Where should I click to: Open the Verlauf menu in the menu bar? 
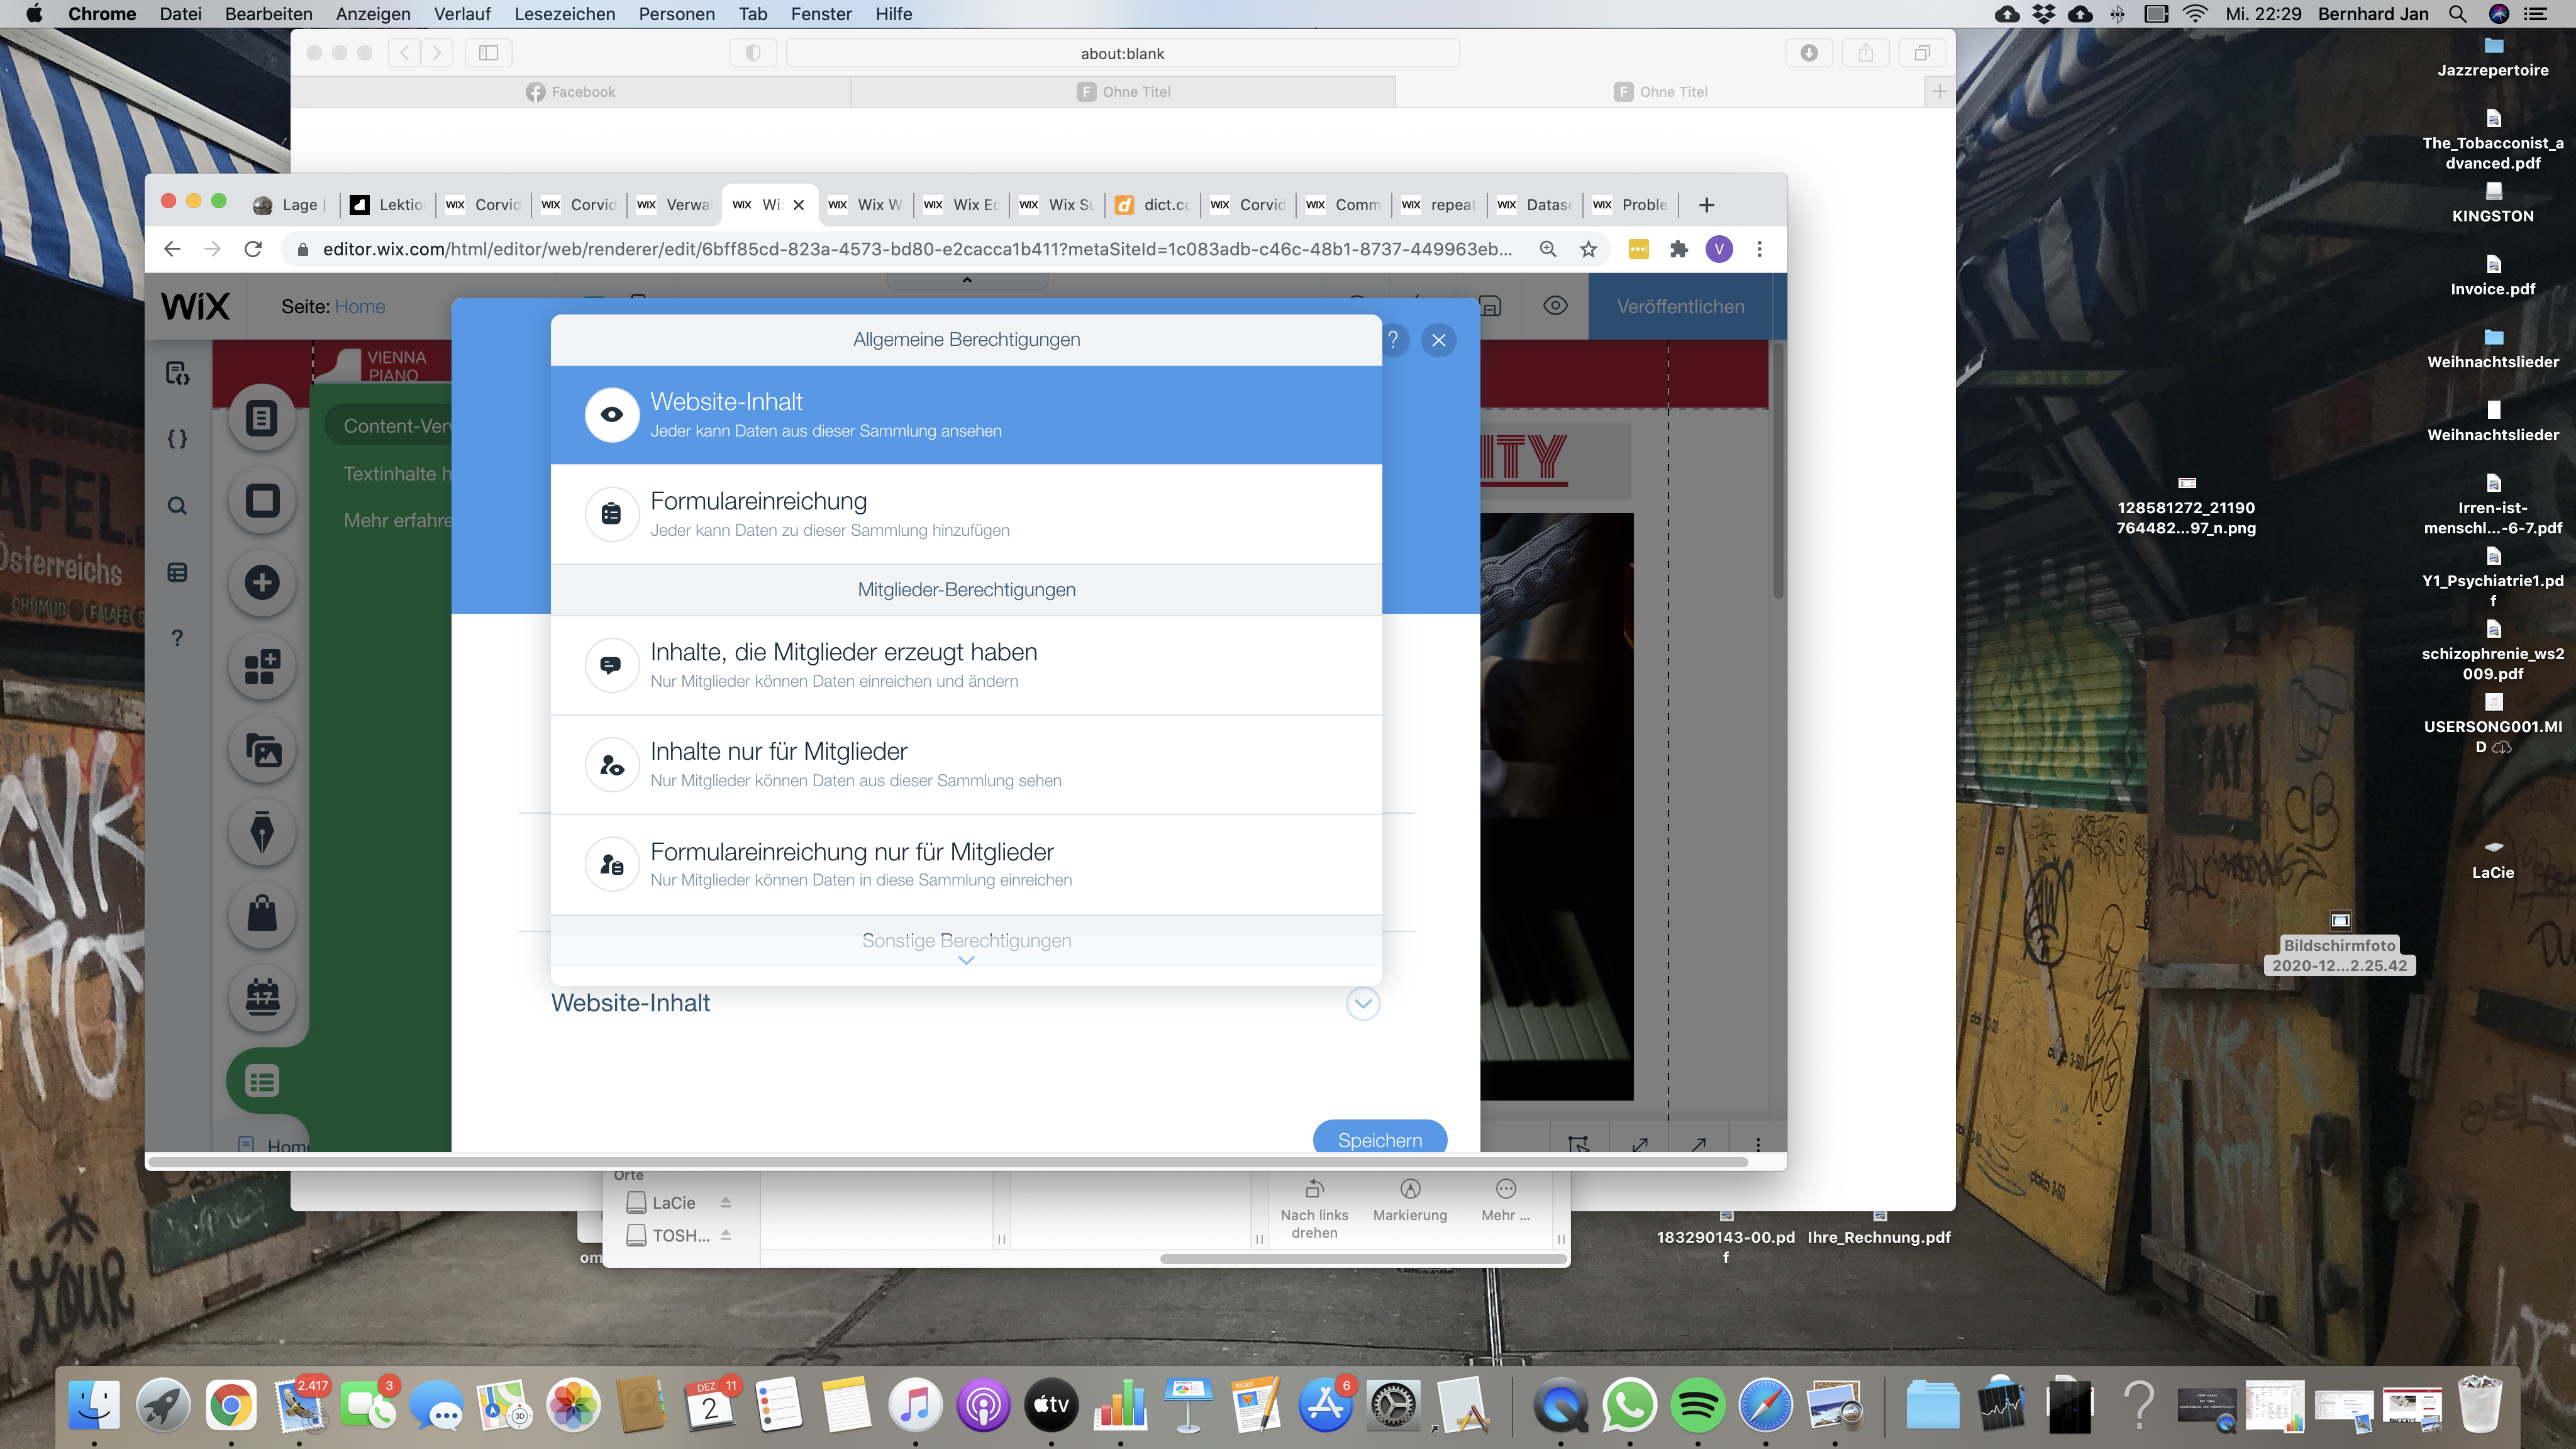(462, 14)
